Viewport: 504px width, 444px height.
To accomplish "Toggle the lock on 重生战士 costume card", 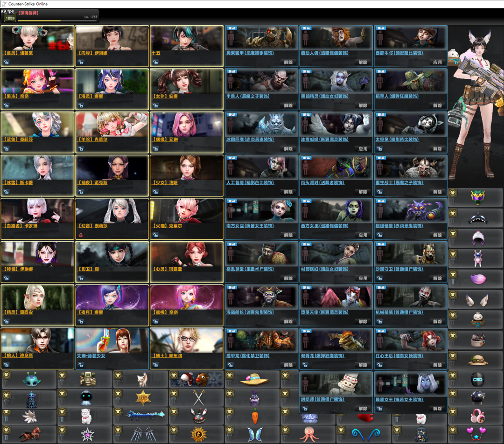I will pos(379,192).
